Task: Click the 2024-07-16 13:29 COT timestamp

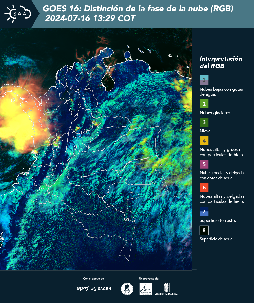Action: click(x=90, y=18)
